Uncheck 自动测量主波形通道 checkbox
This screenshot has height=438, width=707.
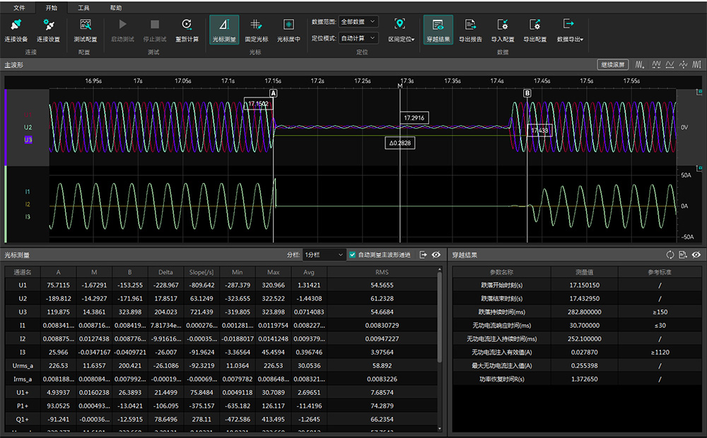coord(352,254)
